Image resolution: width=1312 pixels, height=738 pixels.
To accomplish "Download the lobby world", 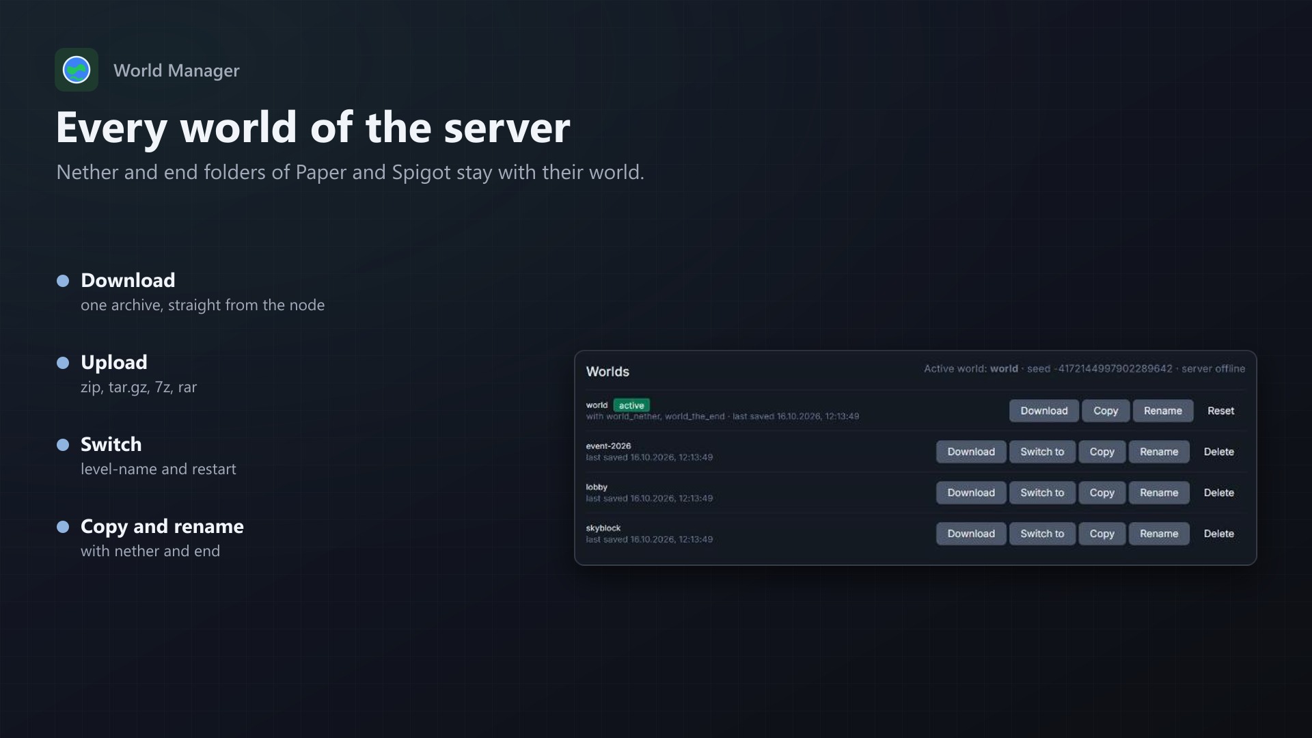I will 970,493.
